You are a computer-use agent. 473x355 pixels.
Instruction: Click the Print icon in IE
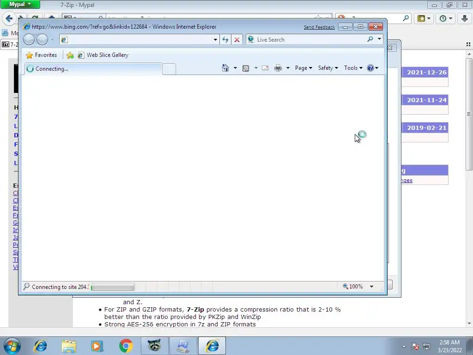coord(278,68)
